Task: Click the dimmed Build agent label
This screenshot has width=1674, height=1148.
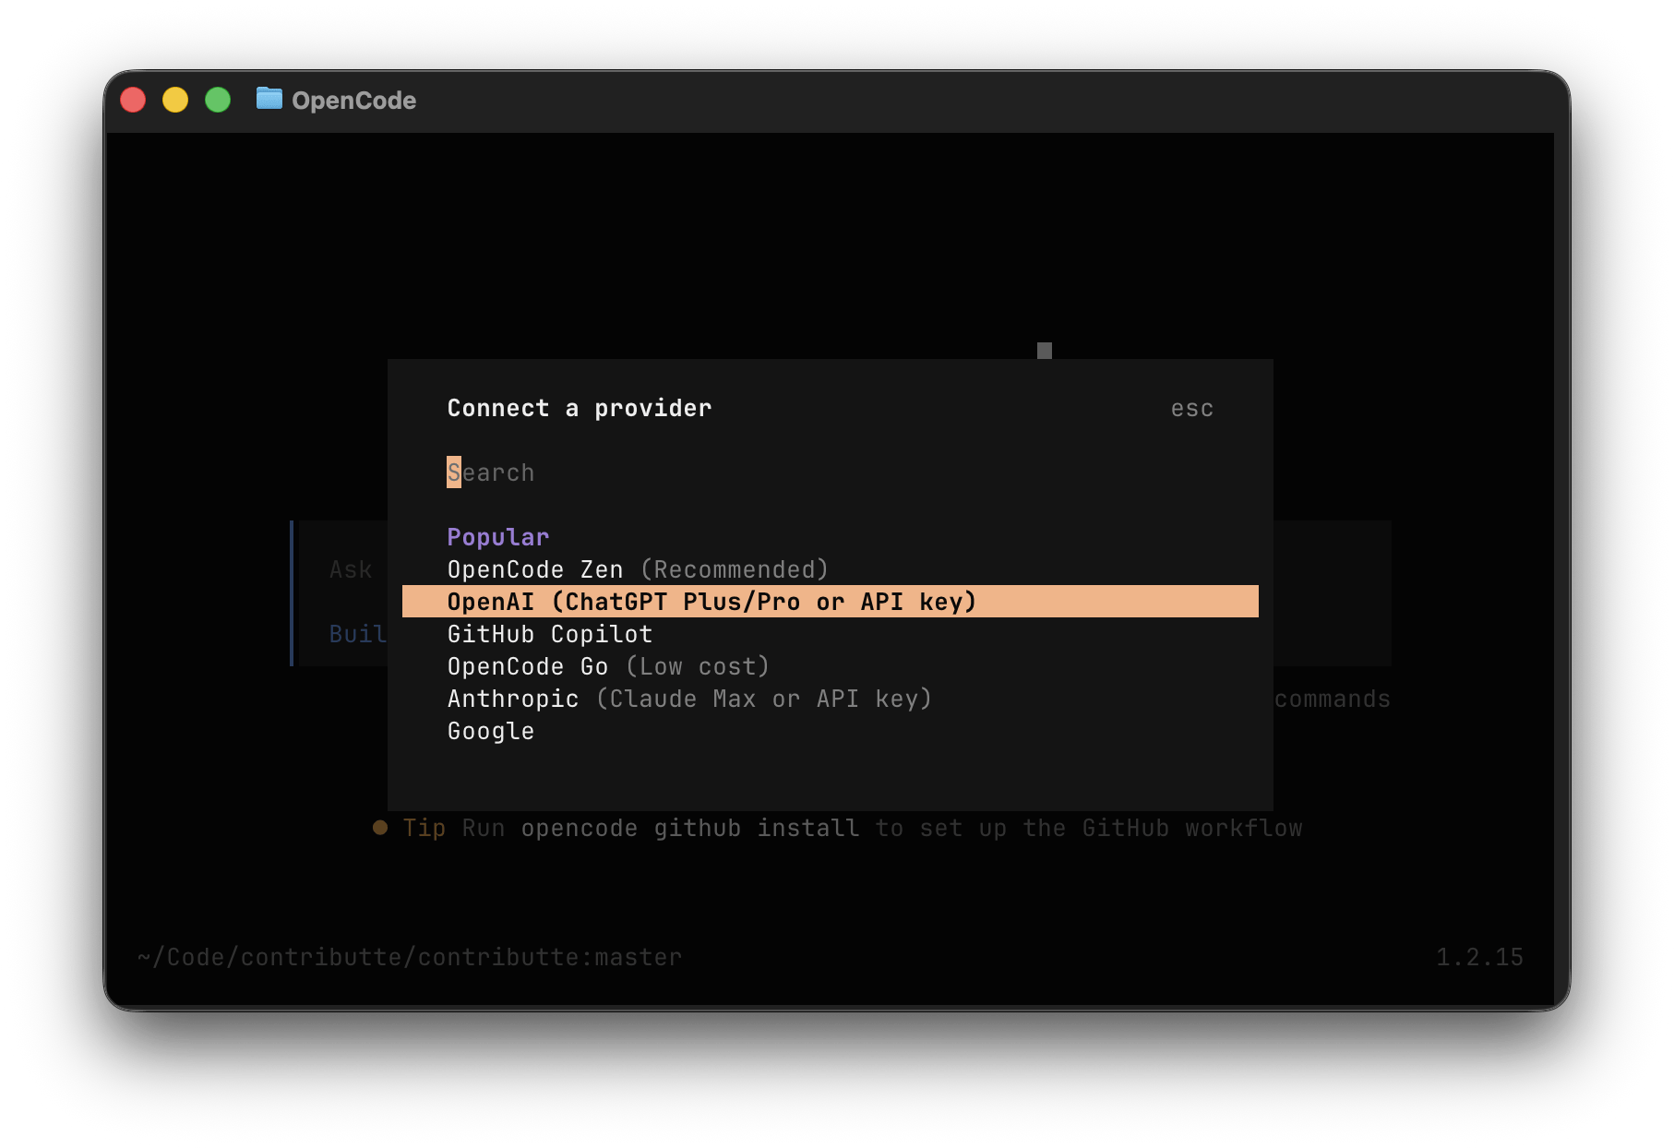Action: pos(358,634)
